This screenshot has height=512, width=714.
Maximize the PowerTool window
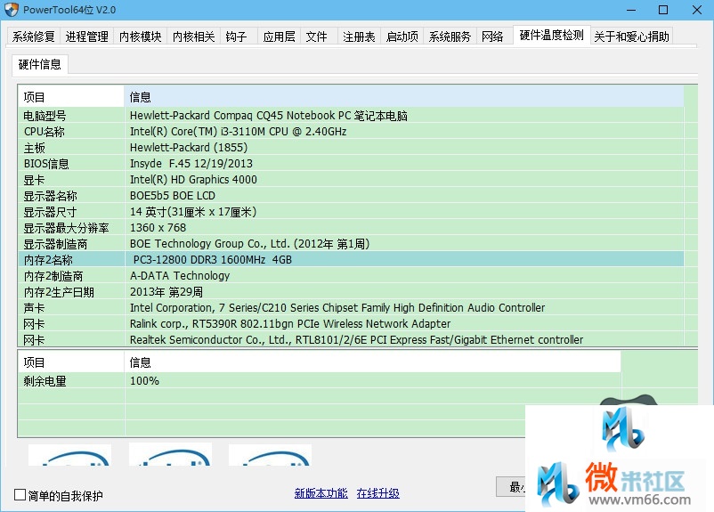click(663, 10)
